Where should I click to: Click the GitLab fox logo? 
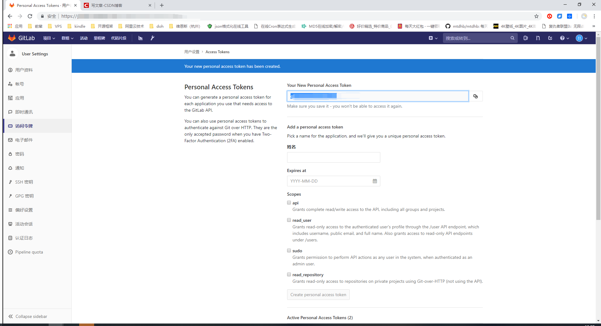click(x=12, y=38)
